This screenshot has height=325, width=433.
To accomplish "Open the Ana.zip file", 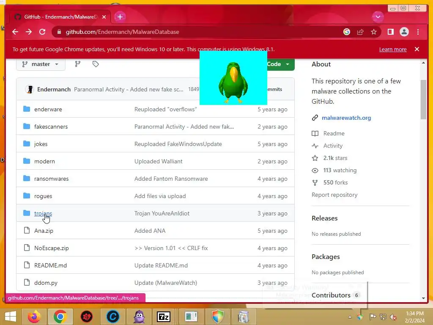I will click(x=44, y=231).
